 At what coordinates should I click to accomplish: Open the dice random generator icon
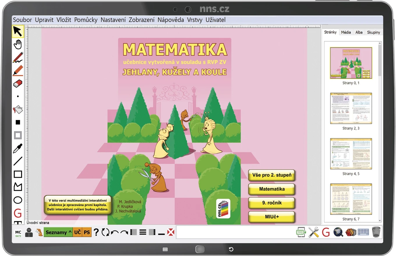(351, 232)
